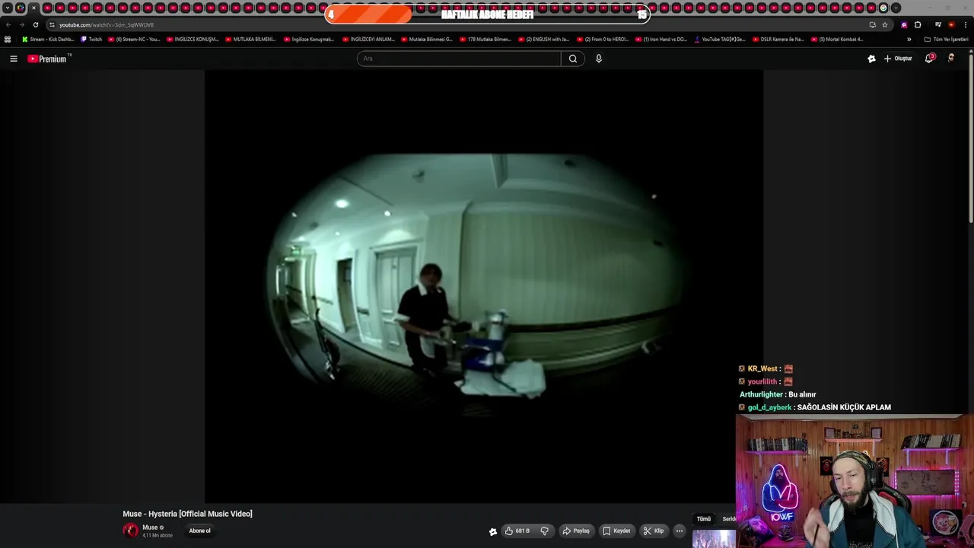974x548 pixels.
Task: Subscribe with the Abone ol button
Action: click(200, 530)
